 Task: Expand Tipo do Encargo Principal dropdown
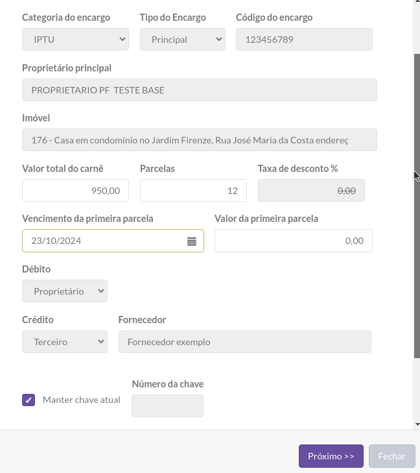point(183,40)
